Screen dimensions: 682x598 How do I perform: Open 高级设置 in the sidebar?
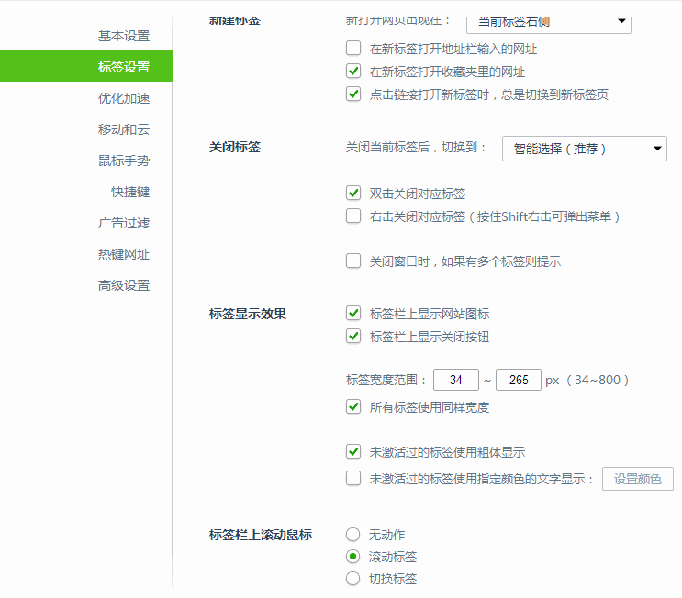[124, 285]
